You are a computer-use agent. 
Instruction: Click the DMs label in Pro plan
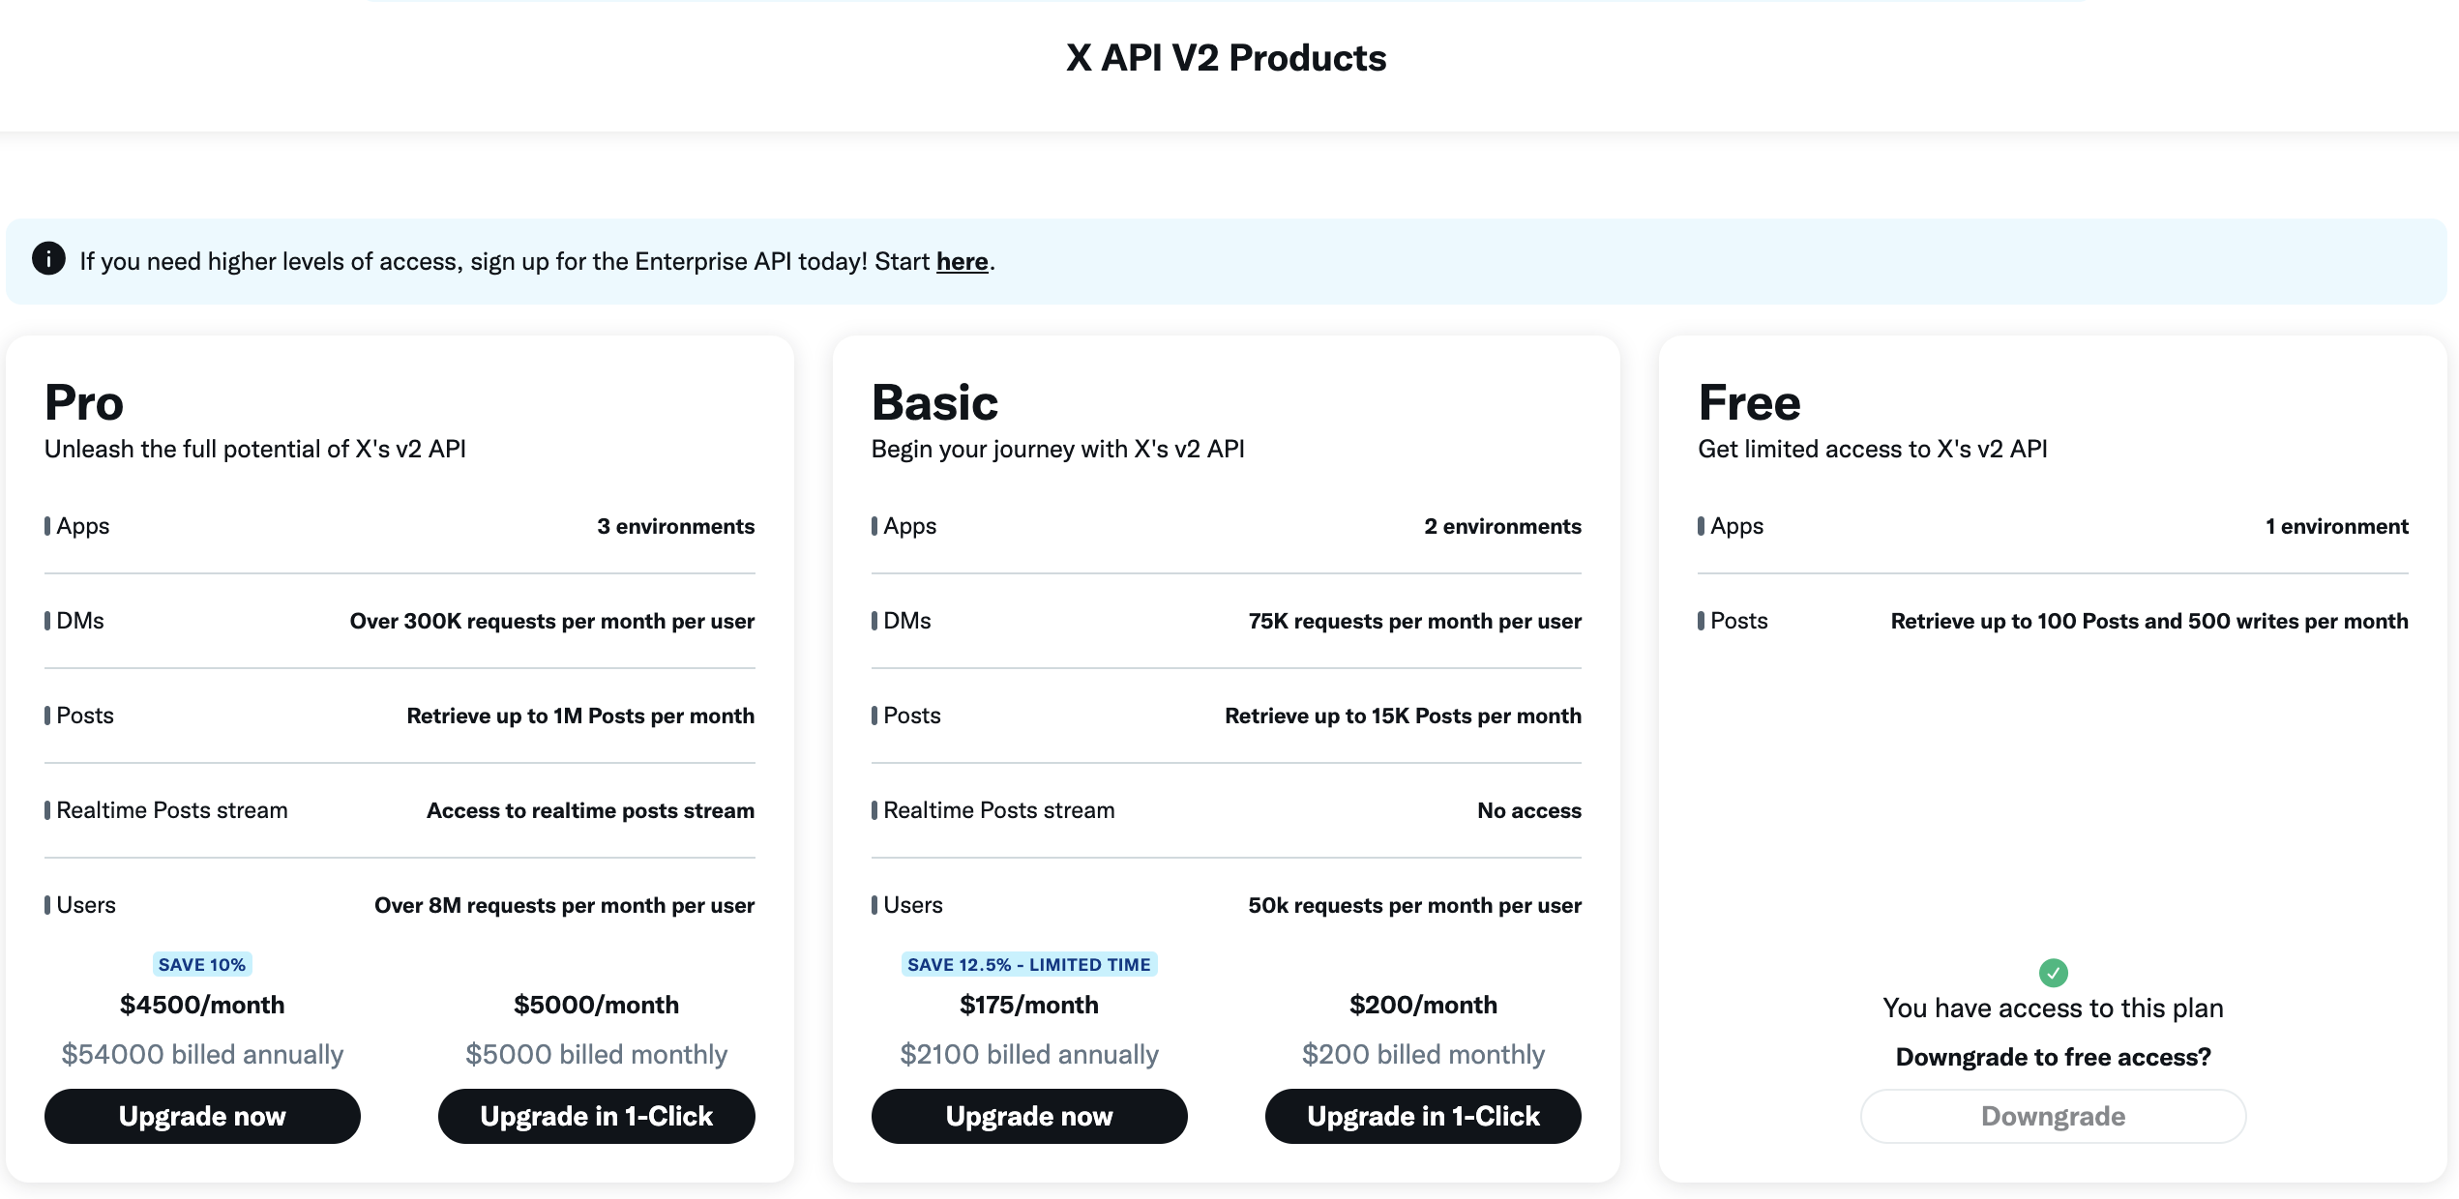[80, 621]
